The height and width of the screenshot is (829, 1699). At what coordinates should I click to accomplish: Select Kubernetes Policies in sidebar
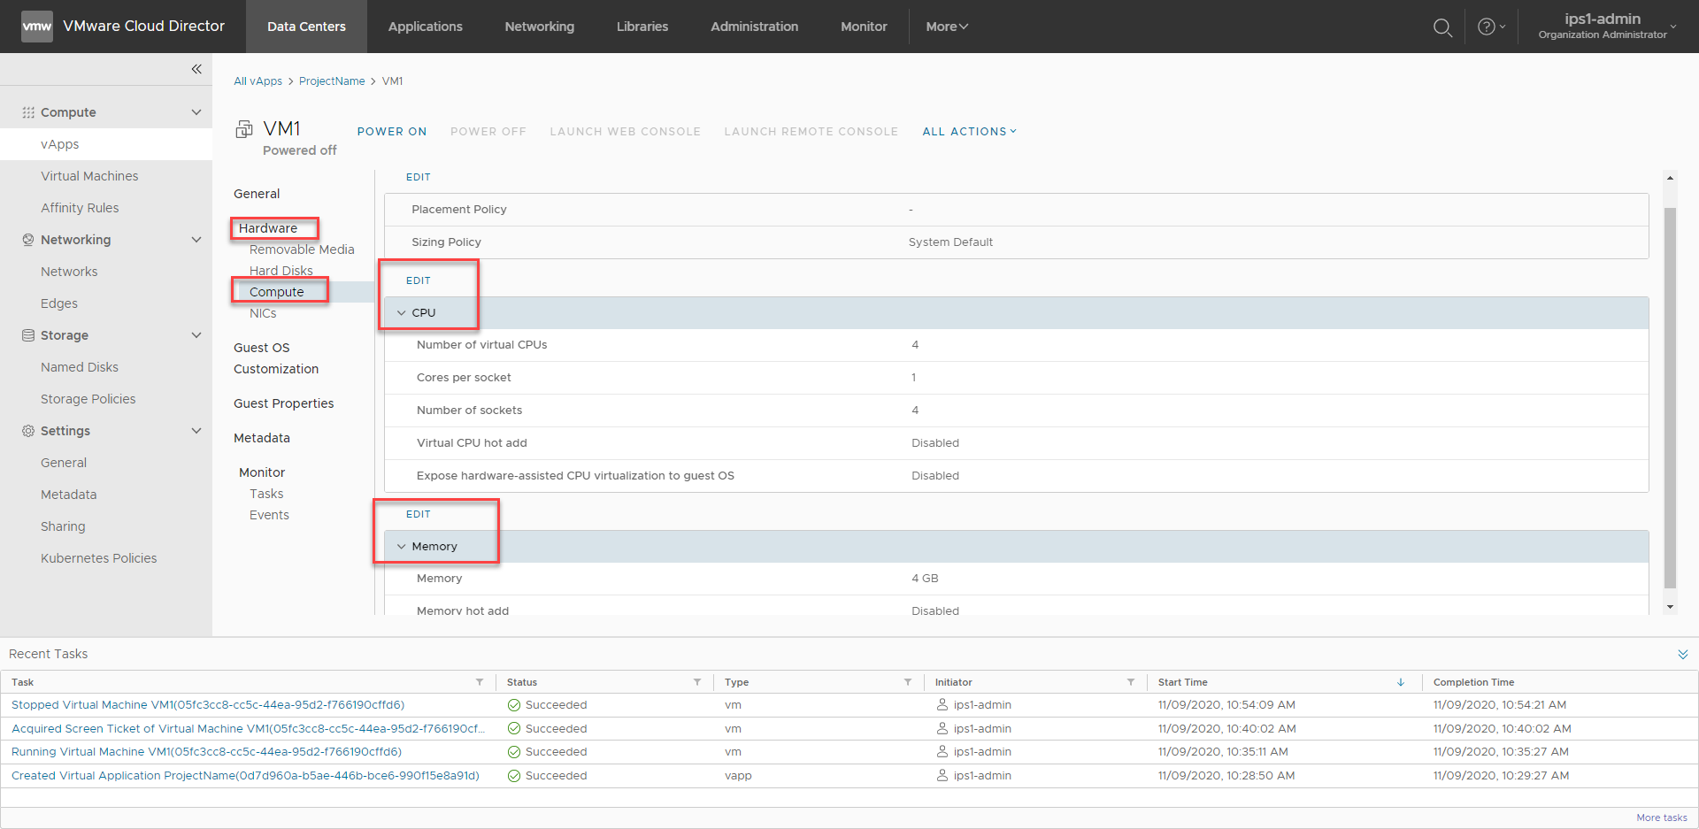coord(98,558)
